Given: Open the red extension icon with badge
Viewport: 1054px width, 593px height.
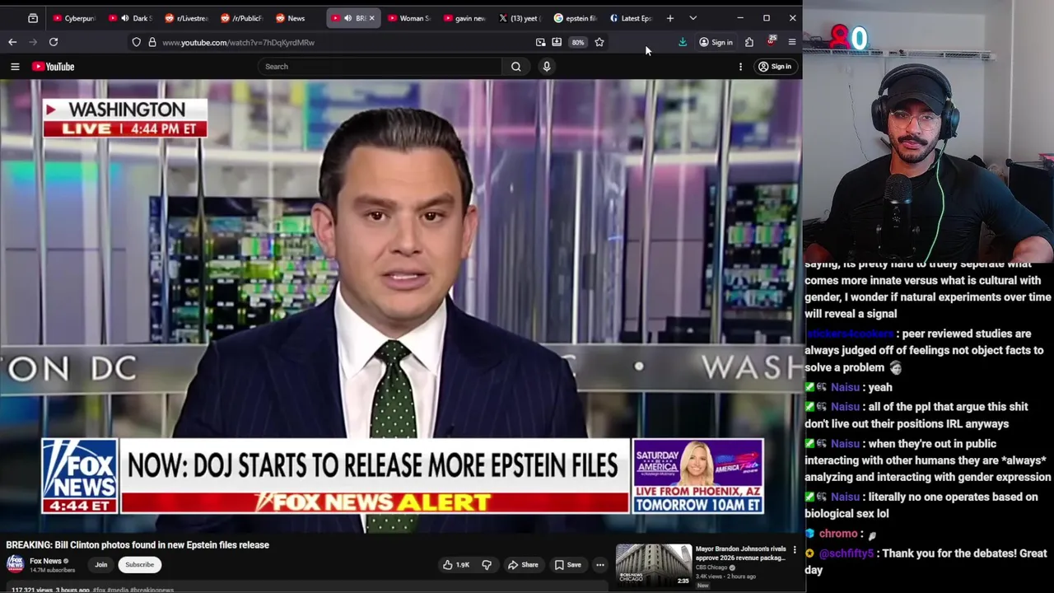Looking at the screenshot, I should pos(772,41).
